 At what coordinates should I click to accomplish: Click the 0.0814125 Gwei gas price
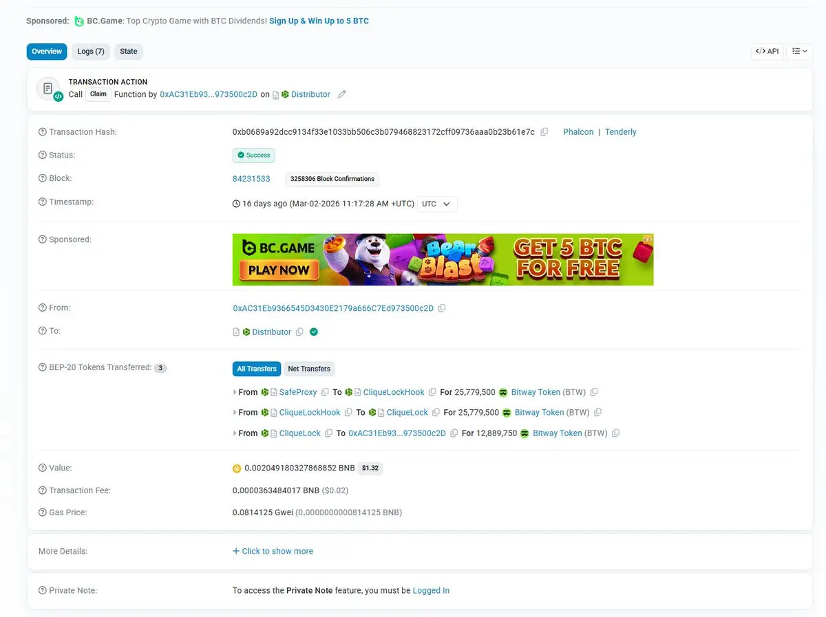263,512
